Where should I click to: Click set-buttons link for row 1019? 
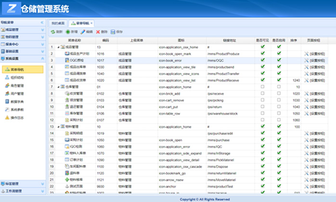(317, 133)
